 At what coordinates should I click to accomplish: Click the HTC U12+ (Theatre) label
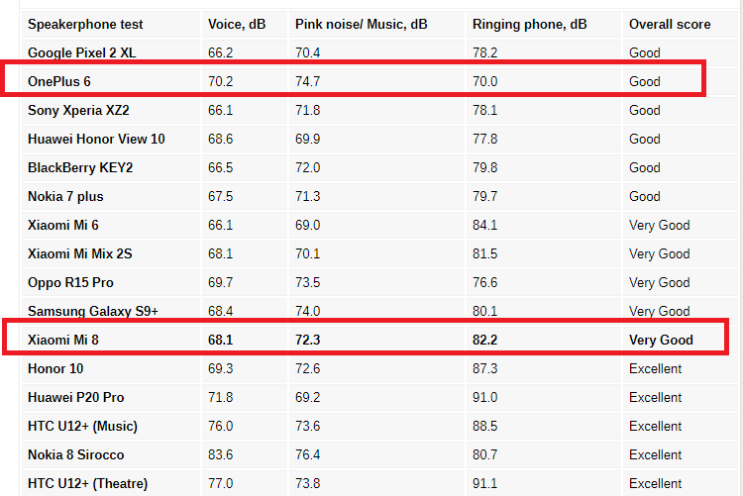tap(87, 483)
